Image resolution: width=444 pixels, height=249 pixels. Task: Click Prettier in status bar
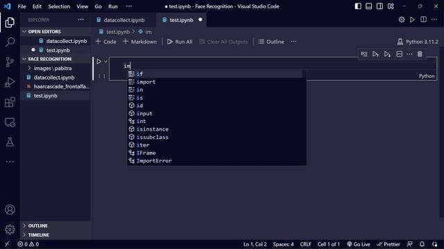pyautogui.click(x=388, y=244)
